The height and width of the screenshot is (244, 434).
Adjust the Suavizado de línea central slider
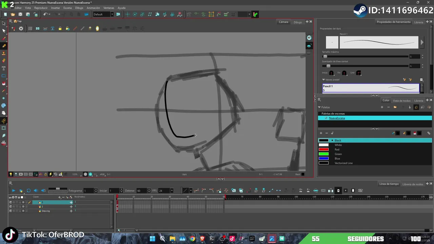pyautogui.click(x=328, y=66)
